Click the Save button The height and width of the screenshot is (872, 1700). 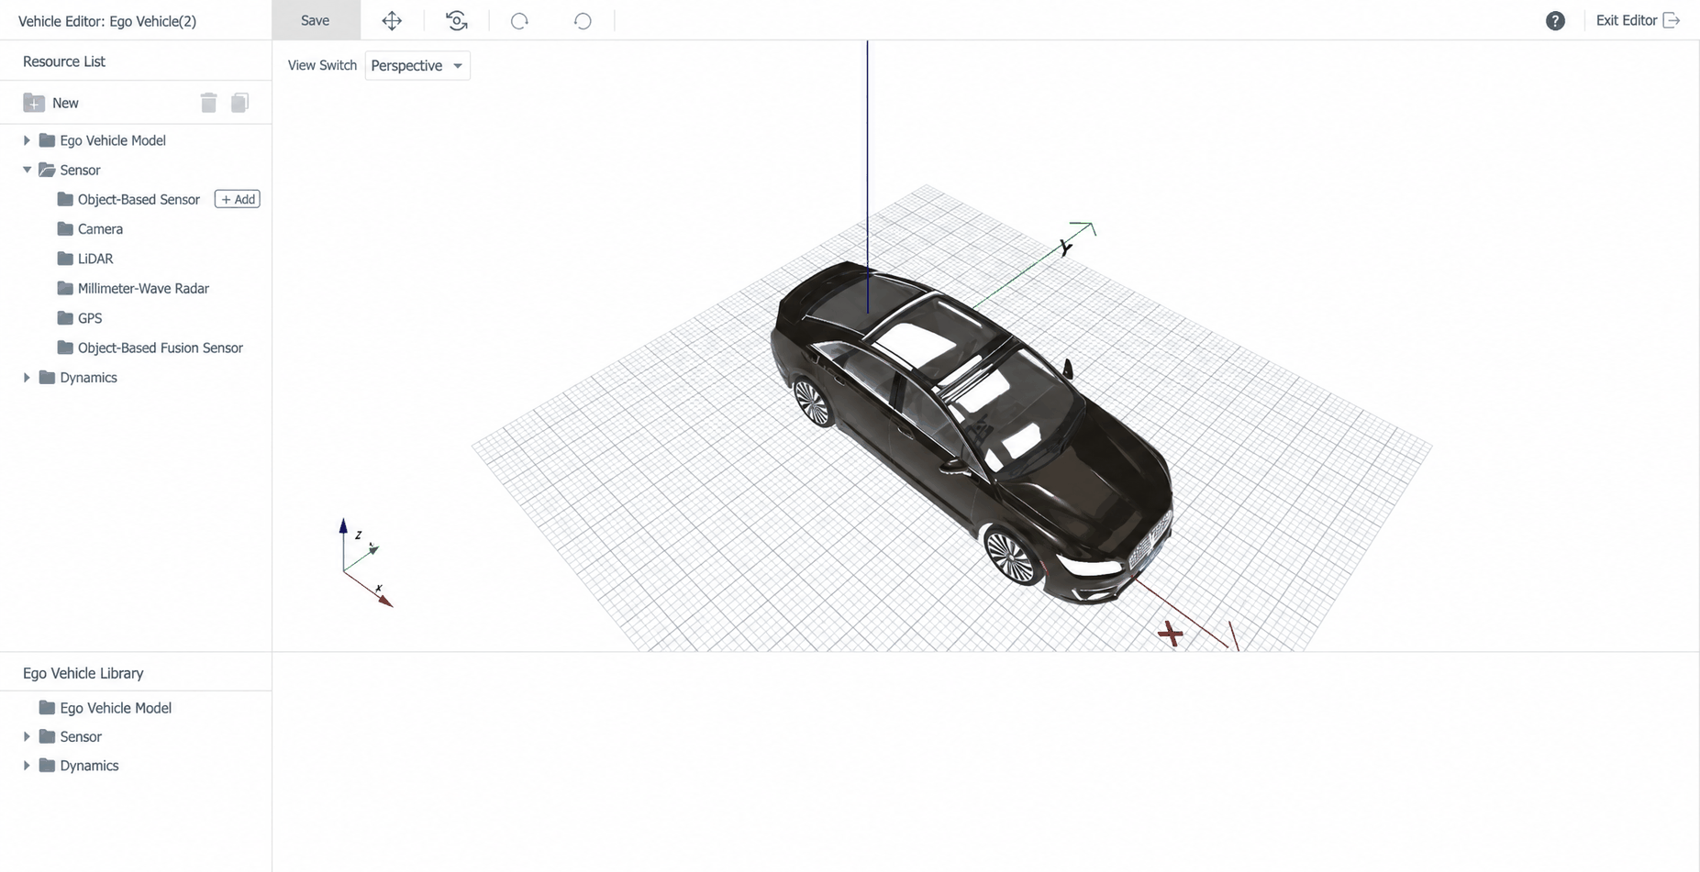[x=316, y=20]
